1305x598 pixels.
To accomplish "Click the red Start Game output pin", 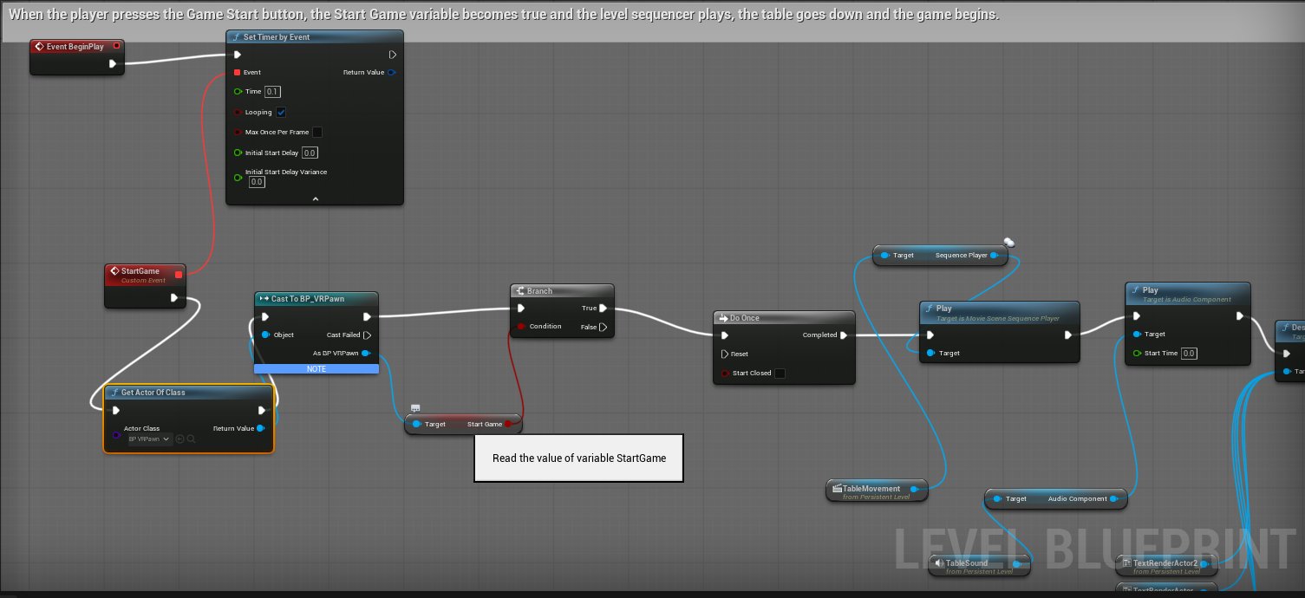I will [x=509, y=424].
